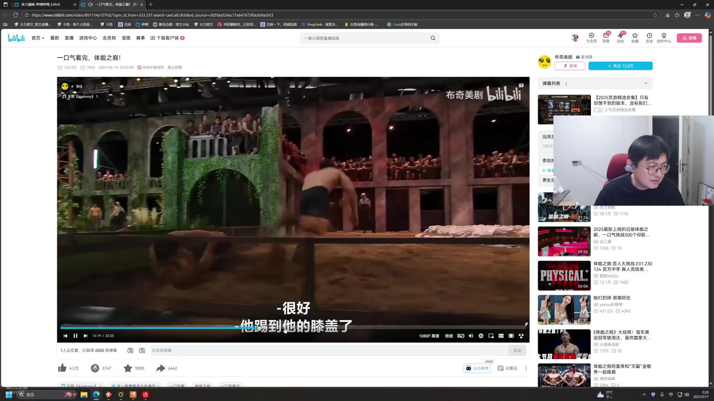Like the video with the thumbs-up icon
Image resolution: width=714 pixels, height=401 pixels.
tap(62, 368)
